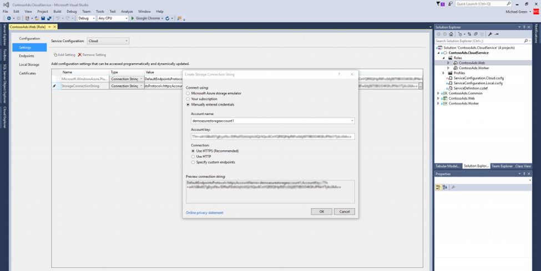This screenshot has height=271, width=541.
Task: Click Property Pages wrench in Properties panel
Action: [453, 187]
